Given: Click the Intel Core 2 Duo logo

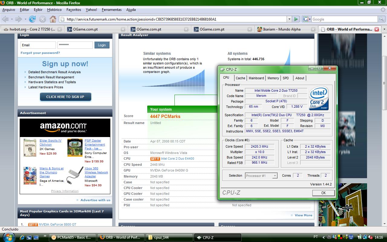Looking at the screenshot, I should 319,98.
